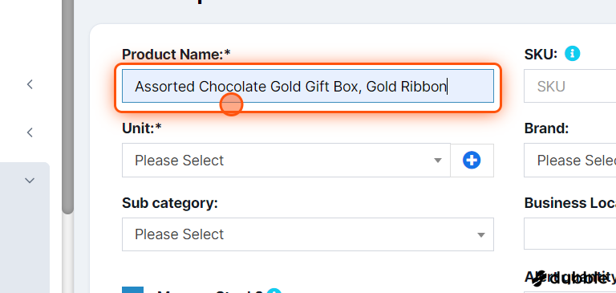This screenshot has width=616, height=293.
Task: Toggle the Manage Stock checkbox
Action: (132, 291)
